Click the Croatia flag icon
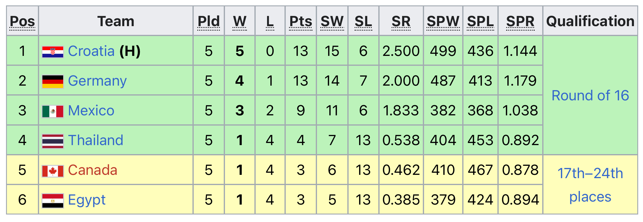This screenshot has width=643, height=222. [53, 52]
